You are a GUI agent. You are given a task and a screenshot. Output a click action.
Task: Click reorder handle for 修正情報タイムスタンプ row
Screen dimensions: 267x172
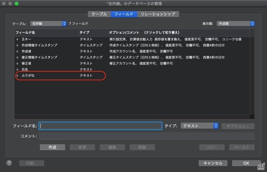pyautogui.click(x=18, y=57)
